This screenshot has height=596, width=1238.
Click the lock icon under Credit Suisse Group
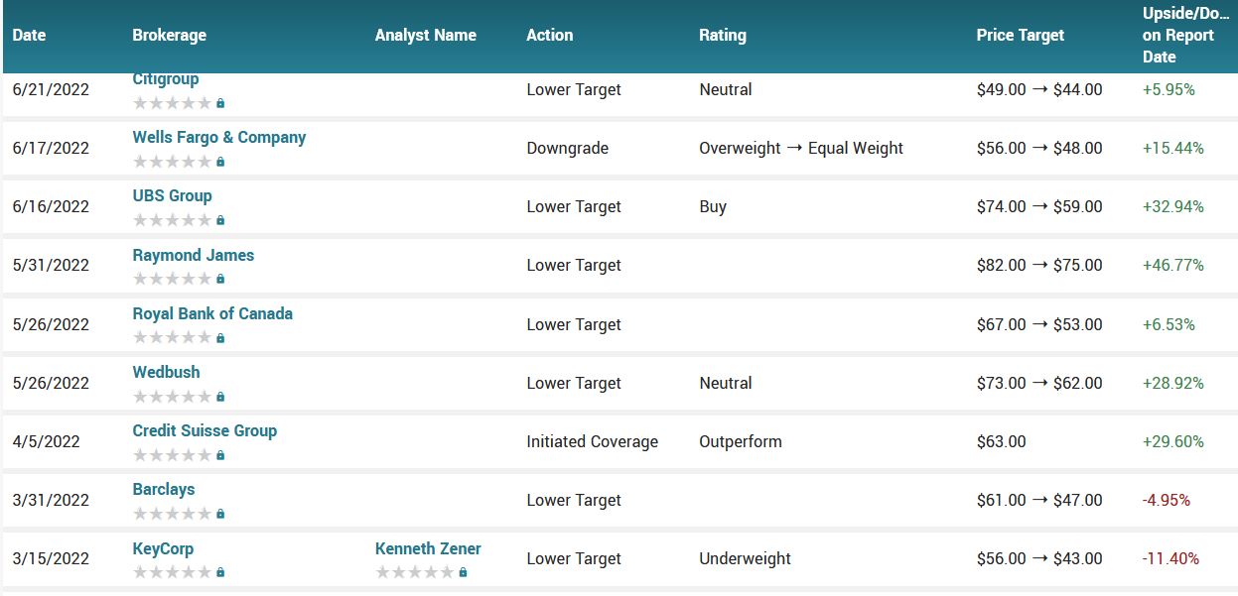[x=220, y=455]
